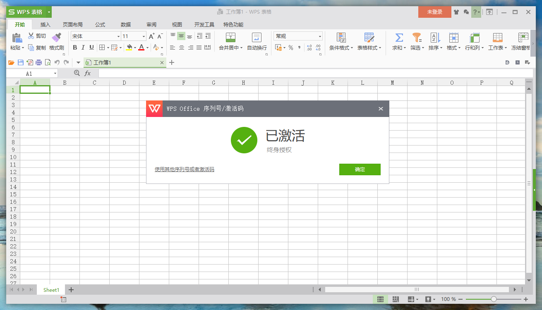Expand the 表格样式 table style menu
The width and height of the screenshot is (542, 310).
(380, 48)
